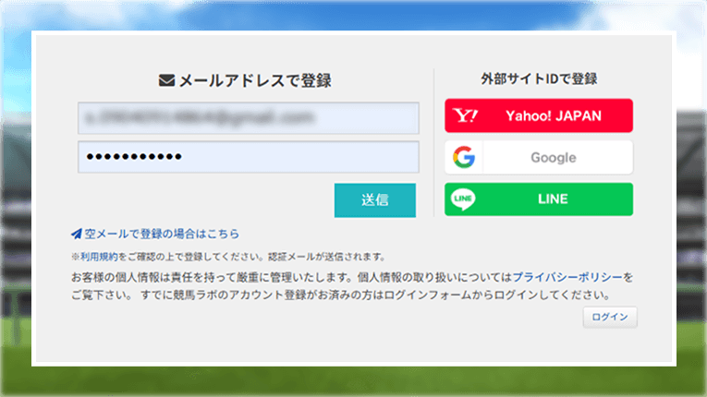Register with the Google button
This screenshot has height=397, width=707.
point(539,157)
